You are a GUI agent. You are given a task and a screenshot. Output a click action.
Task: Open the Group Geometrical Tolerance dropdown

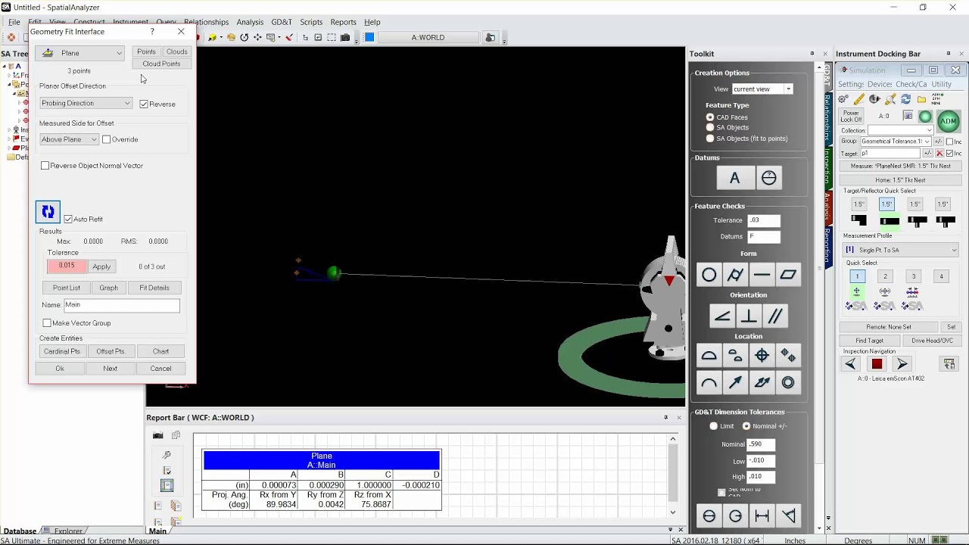click(x=896, y=142)
